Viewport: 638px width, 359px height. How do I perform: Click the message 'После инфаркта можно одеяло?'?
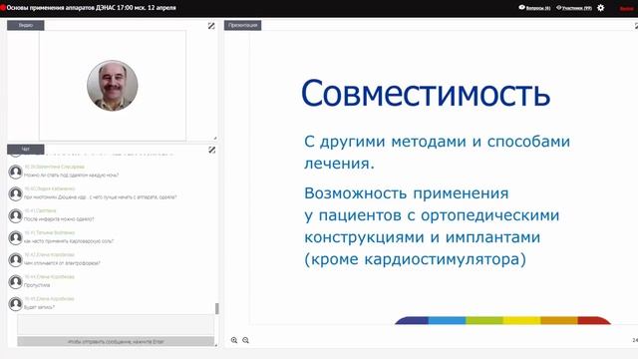click(x=59, y=219)
